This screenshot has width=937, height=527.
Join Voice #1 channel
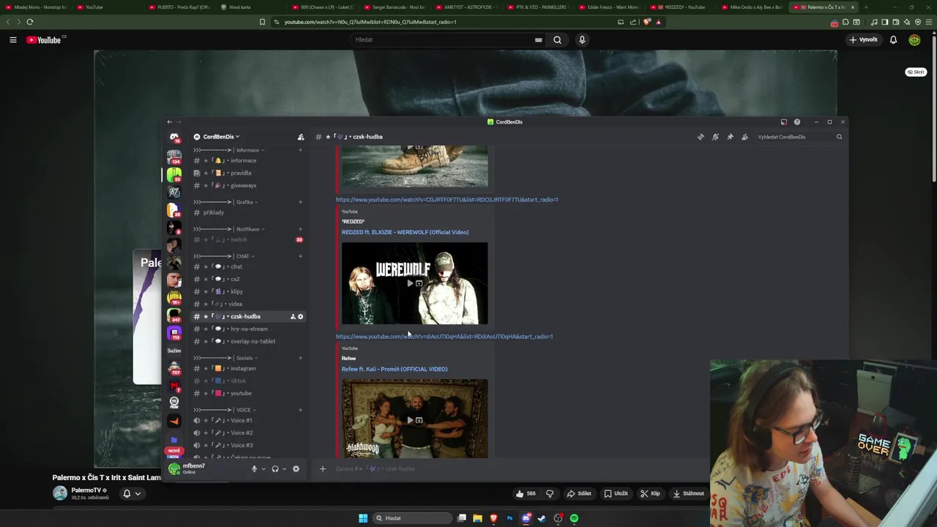tap(249, 420)
